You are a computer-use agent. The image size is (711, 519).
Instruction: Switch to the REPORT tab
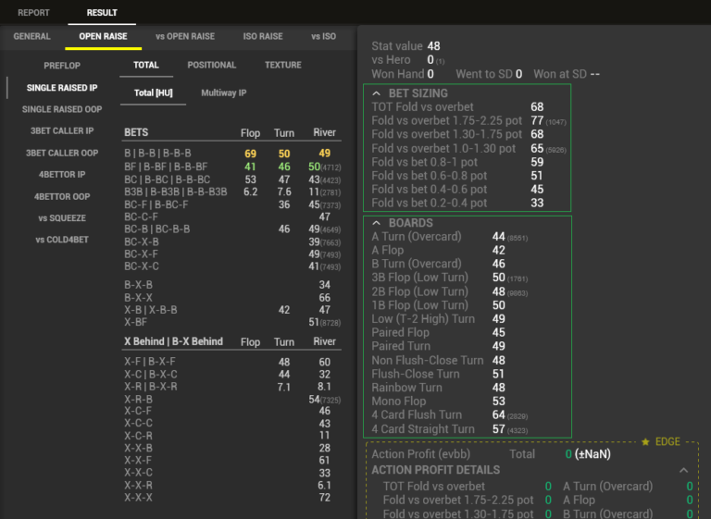click(x=34, y=13)
